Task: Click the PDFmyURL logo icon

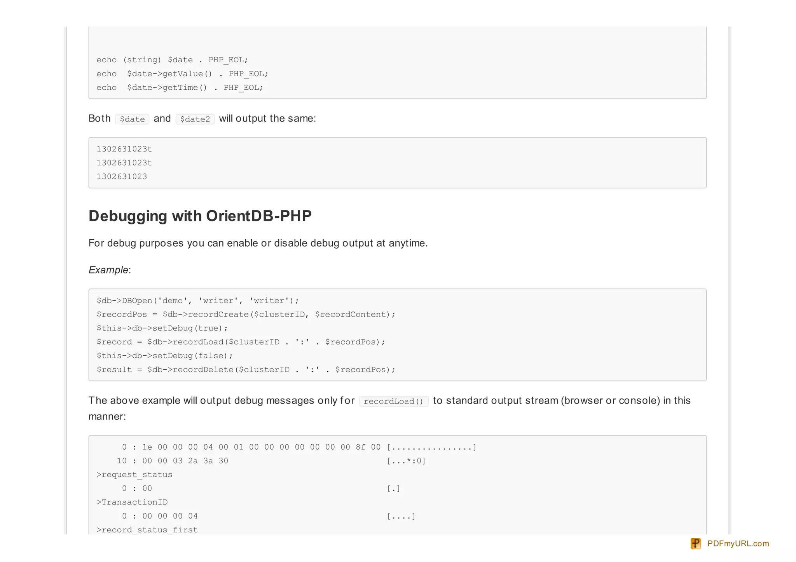Action: click(x=695, y=543)
